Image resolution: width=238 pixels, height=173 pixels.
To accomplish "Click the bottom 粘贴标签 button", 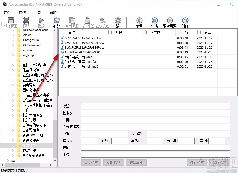I will (x=113, y=162).
